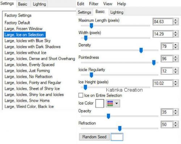Expand the Ice Color dropdown arrow
Viewport: 181px width, 144px height.
[117, 103]
